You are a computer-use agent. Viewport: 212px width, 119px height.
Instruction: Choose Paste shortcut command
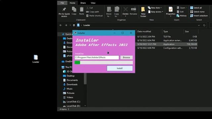(x=94, y=16)
